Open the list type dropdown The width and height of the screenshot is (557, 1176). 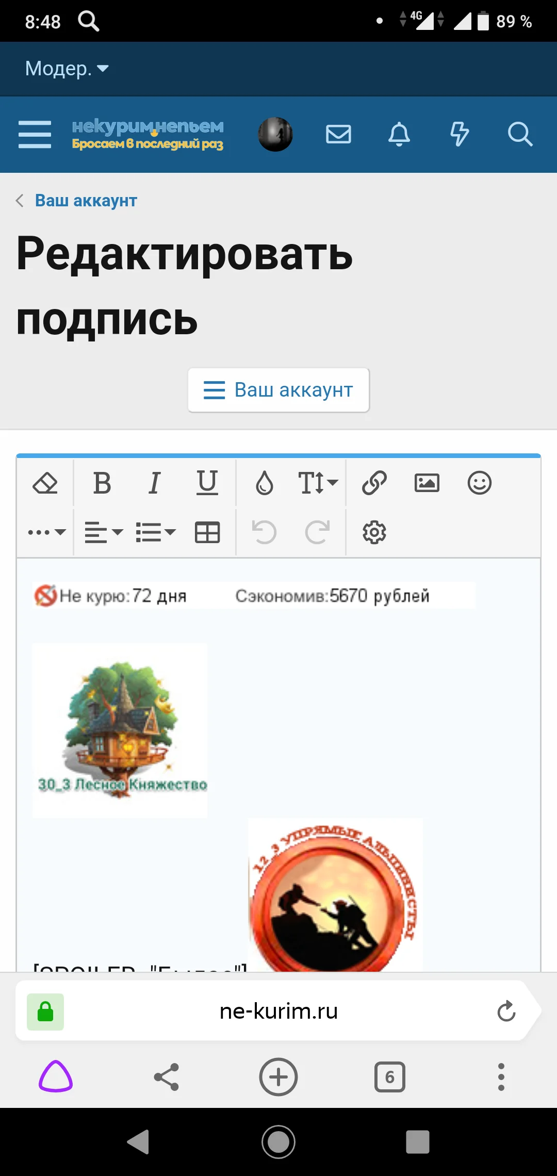click(x=156, y=532)
